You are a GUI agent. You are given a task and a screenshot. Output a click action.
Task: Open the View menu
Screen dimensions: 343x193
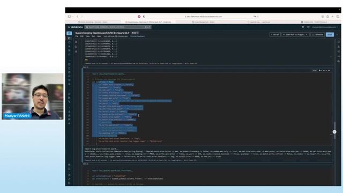pyautogui.click(x=87, y=36)
